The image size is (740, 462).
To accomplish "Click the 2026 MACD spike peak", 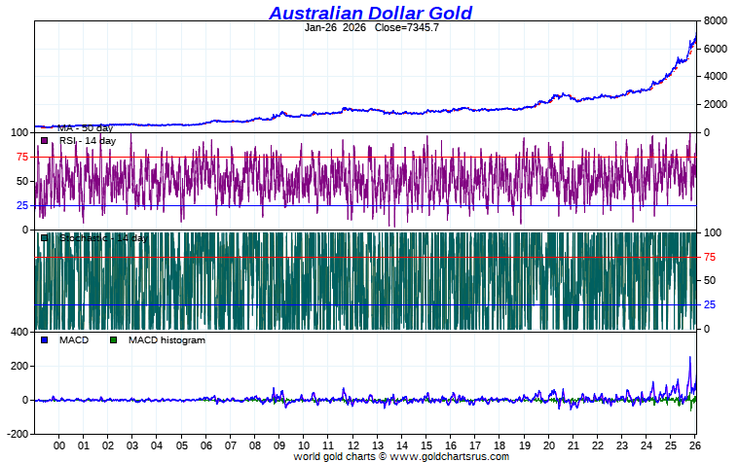I will click(690, 357).
